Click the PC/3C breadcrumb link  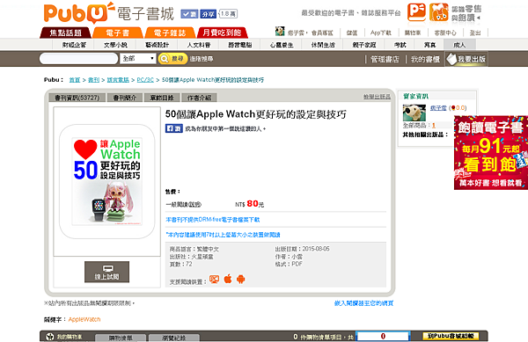point(145,80)
